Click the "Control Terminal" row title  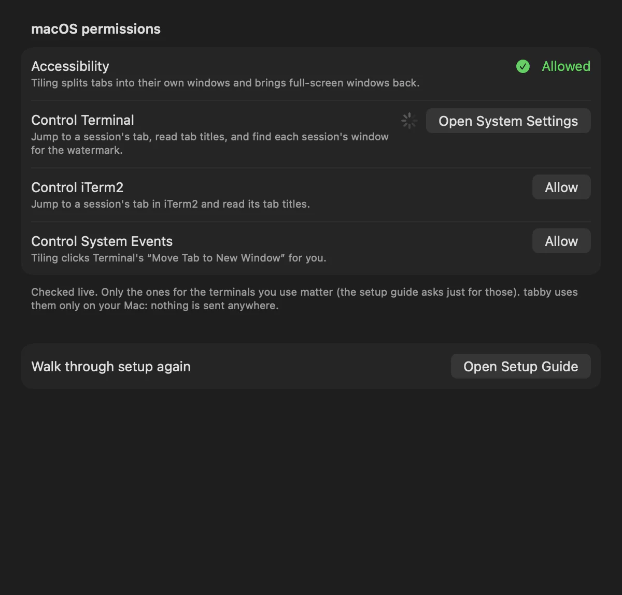(82, 120)
